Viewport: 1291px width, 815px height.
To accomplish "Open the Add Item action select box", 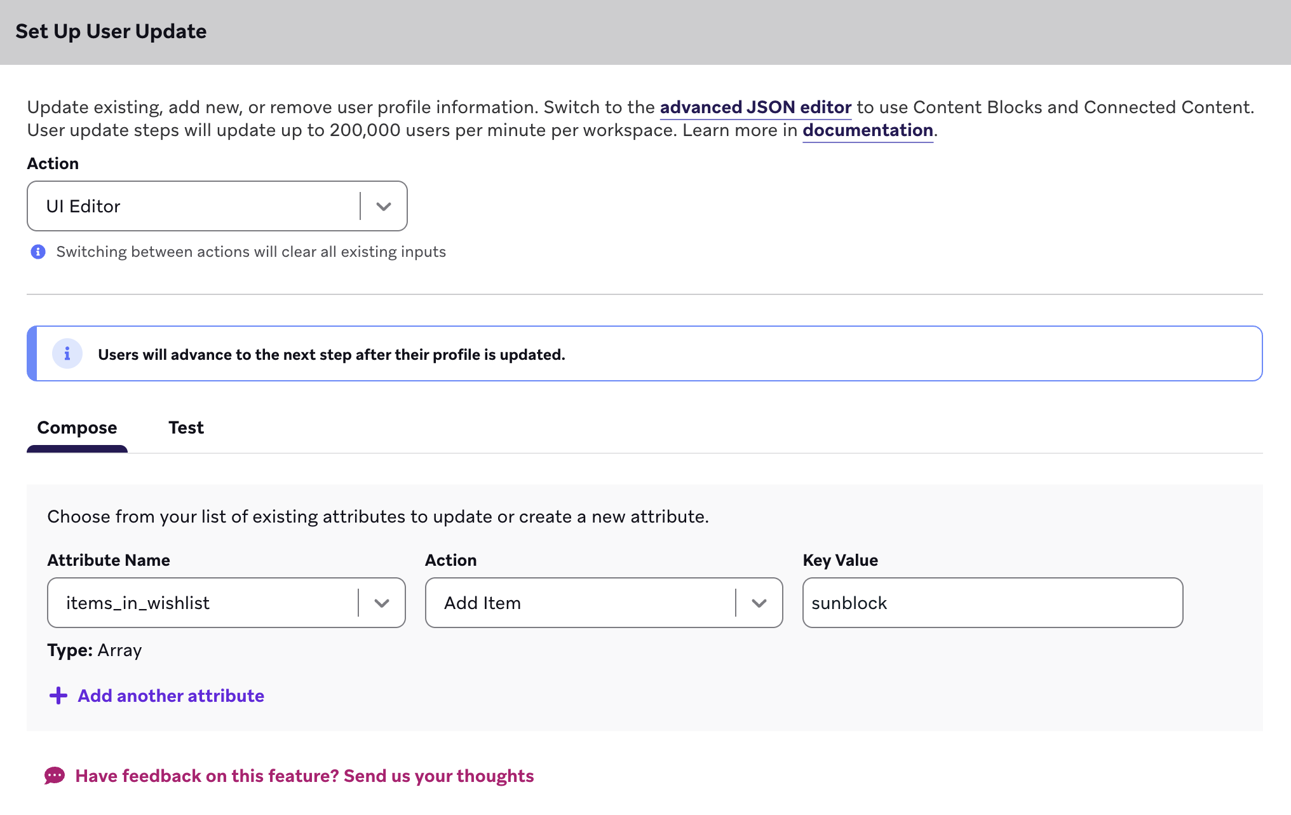I will pyautogui.click(x=578, y=603).
